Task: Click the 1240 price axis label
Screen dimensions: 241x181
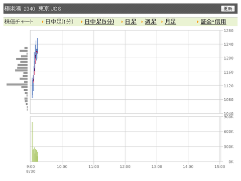Action: tap(228, 44)
